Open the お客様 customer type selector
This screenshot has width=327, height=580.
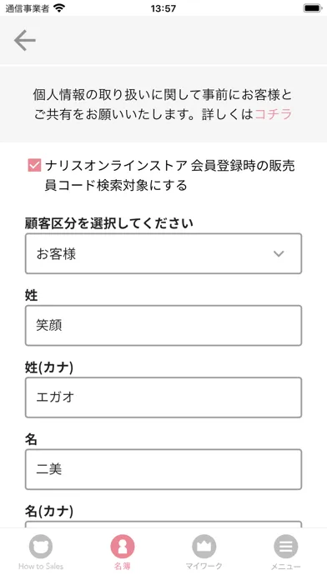(163, 253)
